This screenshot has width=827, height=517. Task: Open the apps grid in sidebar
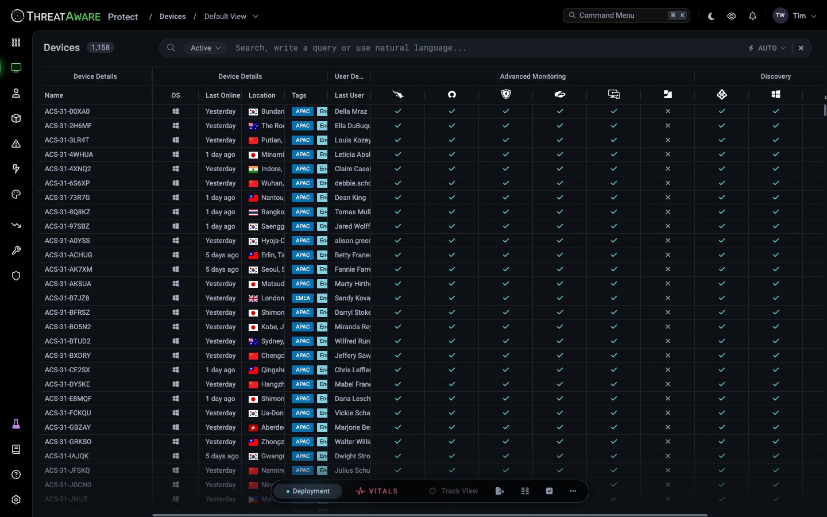pos(16,43)
